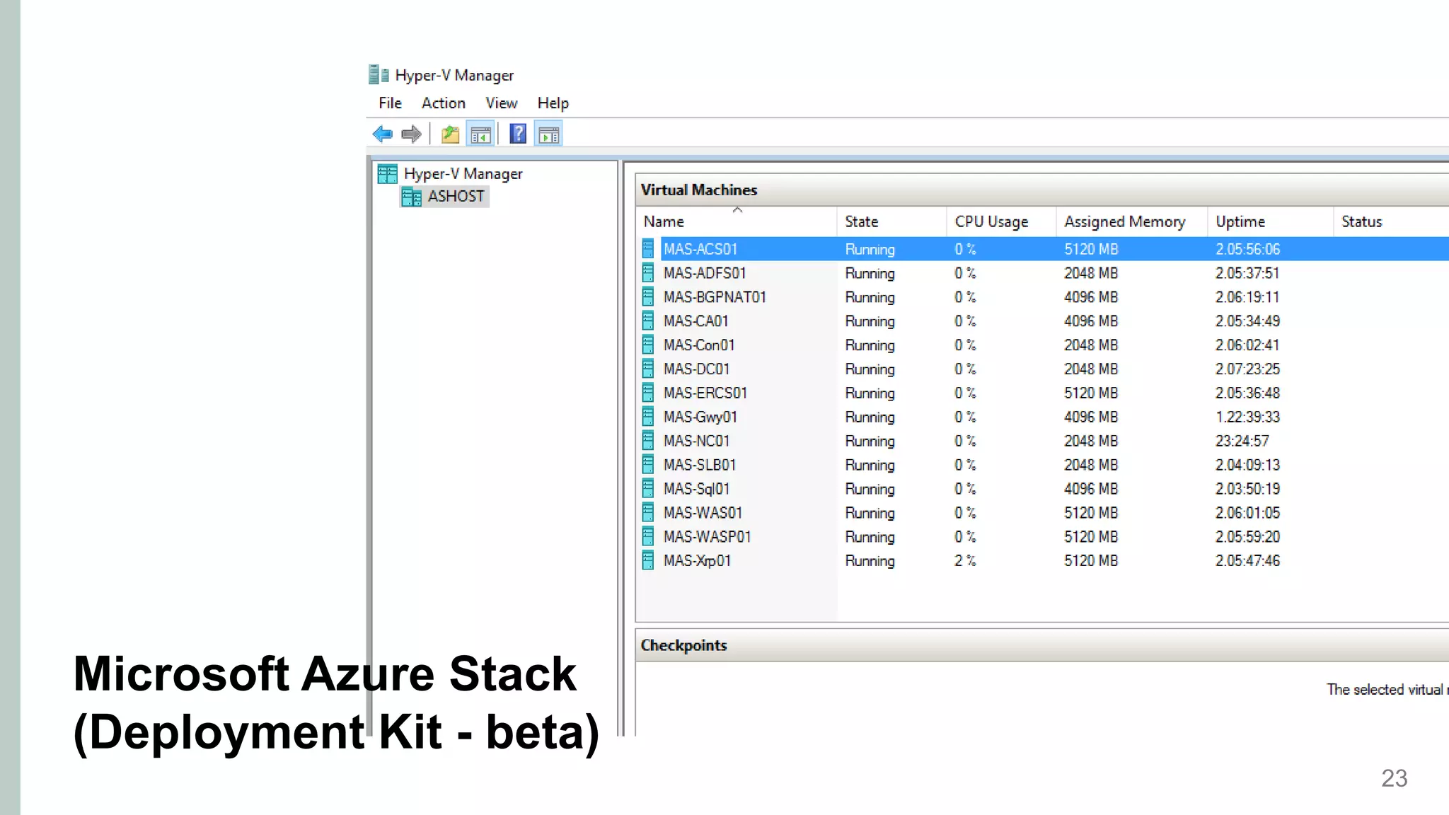Select the MAS-Sql01 virtual machine name
Image resolution: width=1449 pixels, height=815 pixels.
696,490
